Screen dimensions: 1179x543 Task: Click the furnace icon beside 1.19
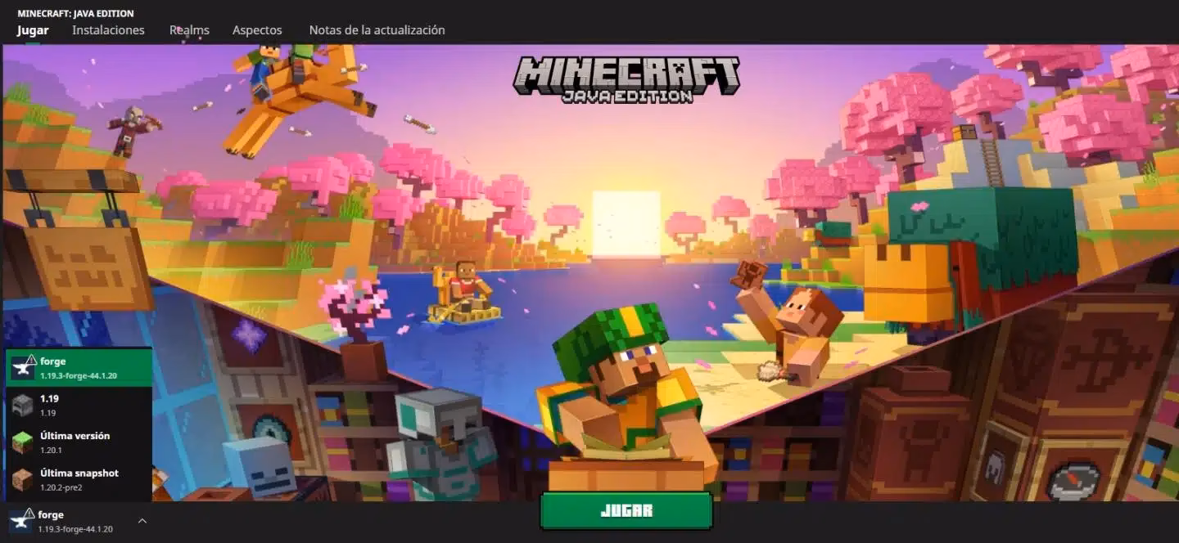22,406
